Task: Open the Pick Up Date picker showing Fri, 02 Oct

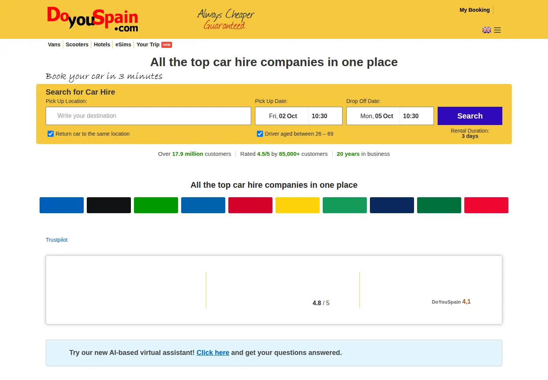Action: point(282,116)
